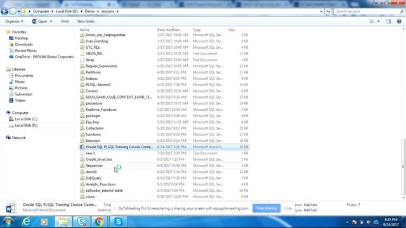Click the change view icon
Screen dimensions: 406x228
pos(372,22)
